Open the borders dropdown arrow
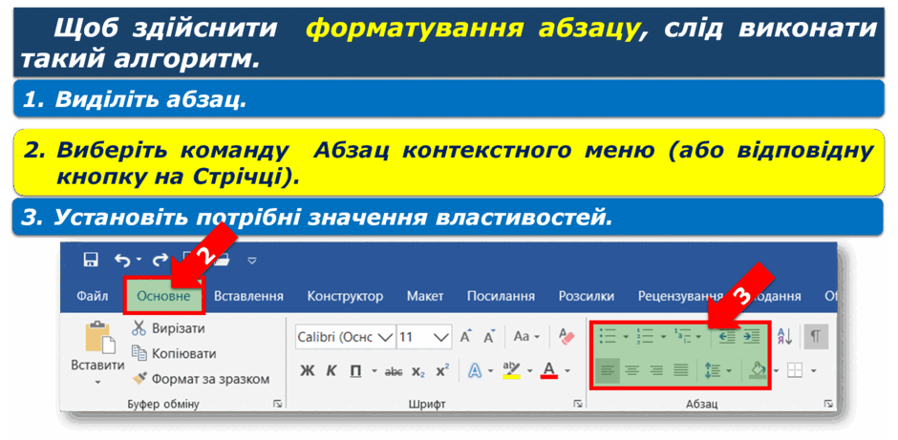The height and width of the screenshot is (440, 898). [x=813, y=371]
